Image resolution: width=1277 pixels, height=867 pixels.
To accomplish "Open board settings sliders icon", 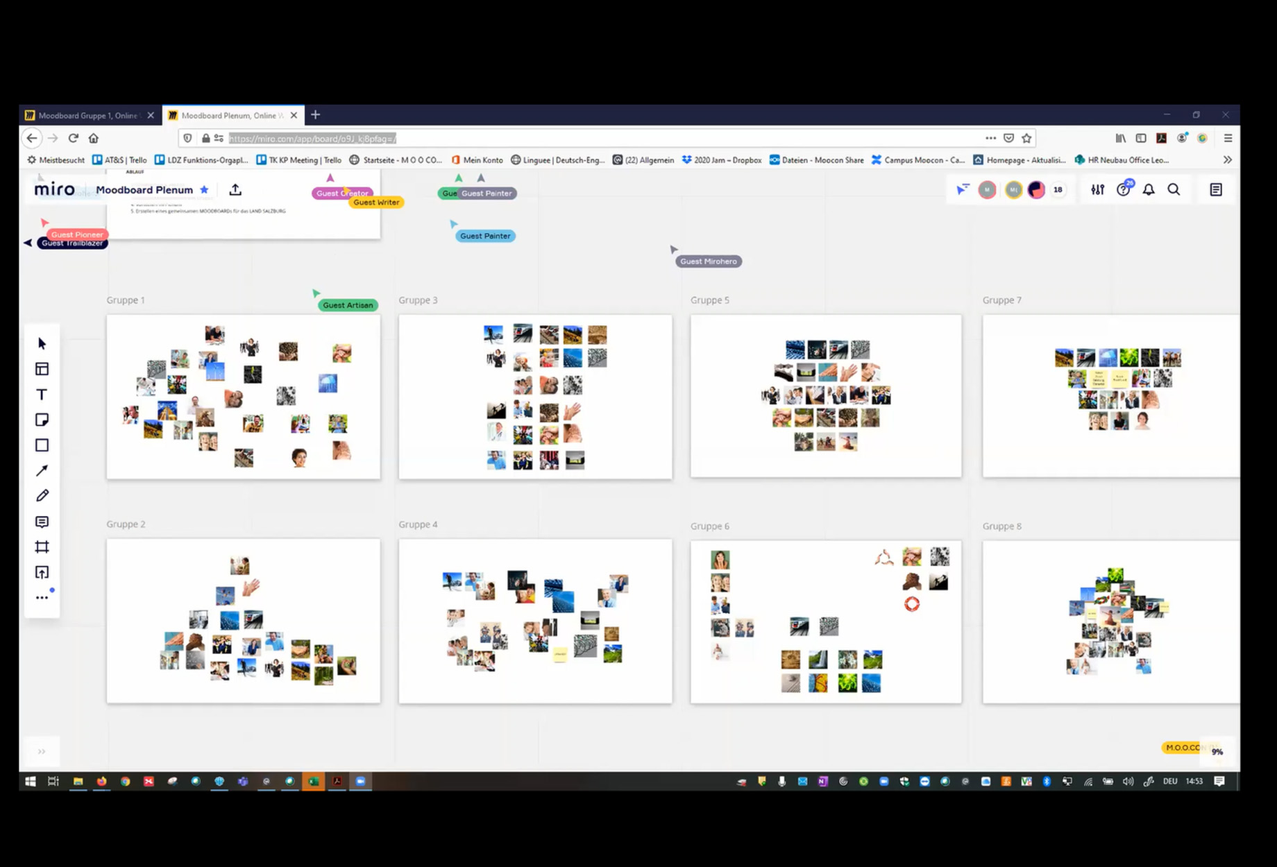I will pyautogui.click(x=1097, y=189).
